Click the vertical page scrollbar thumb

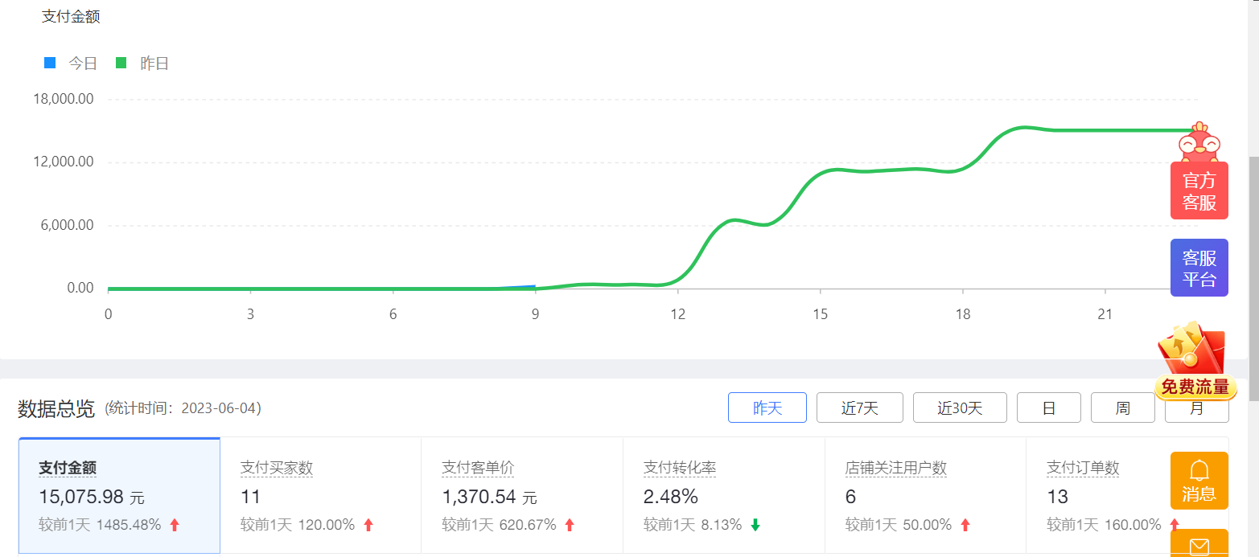coord(1253,277)
